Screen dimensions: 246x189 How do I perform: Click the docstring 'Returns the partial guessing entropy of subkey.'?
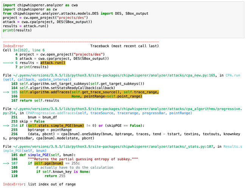[83, 159]
